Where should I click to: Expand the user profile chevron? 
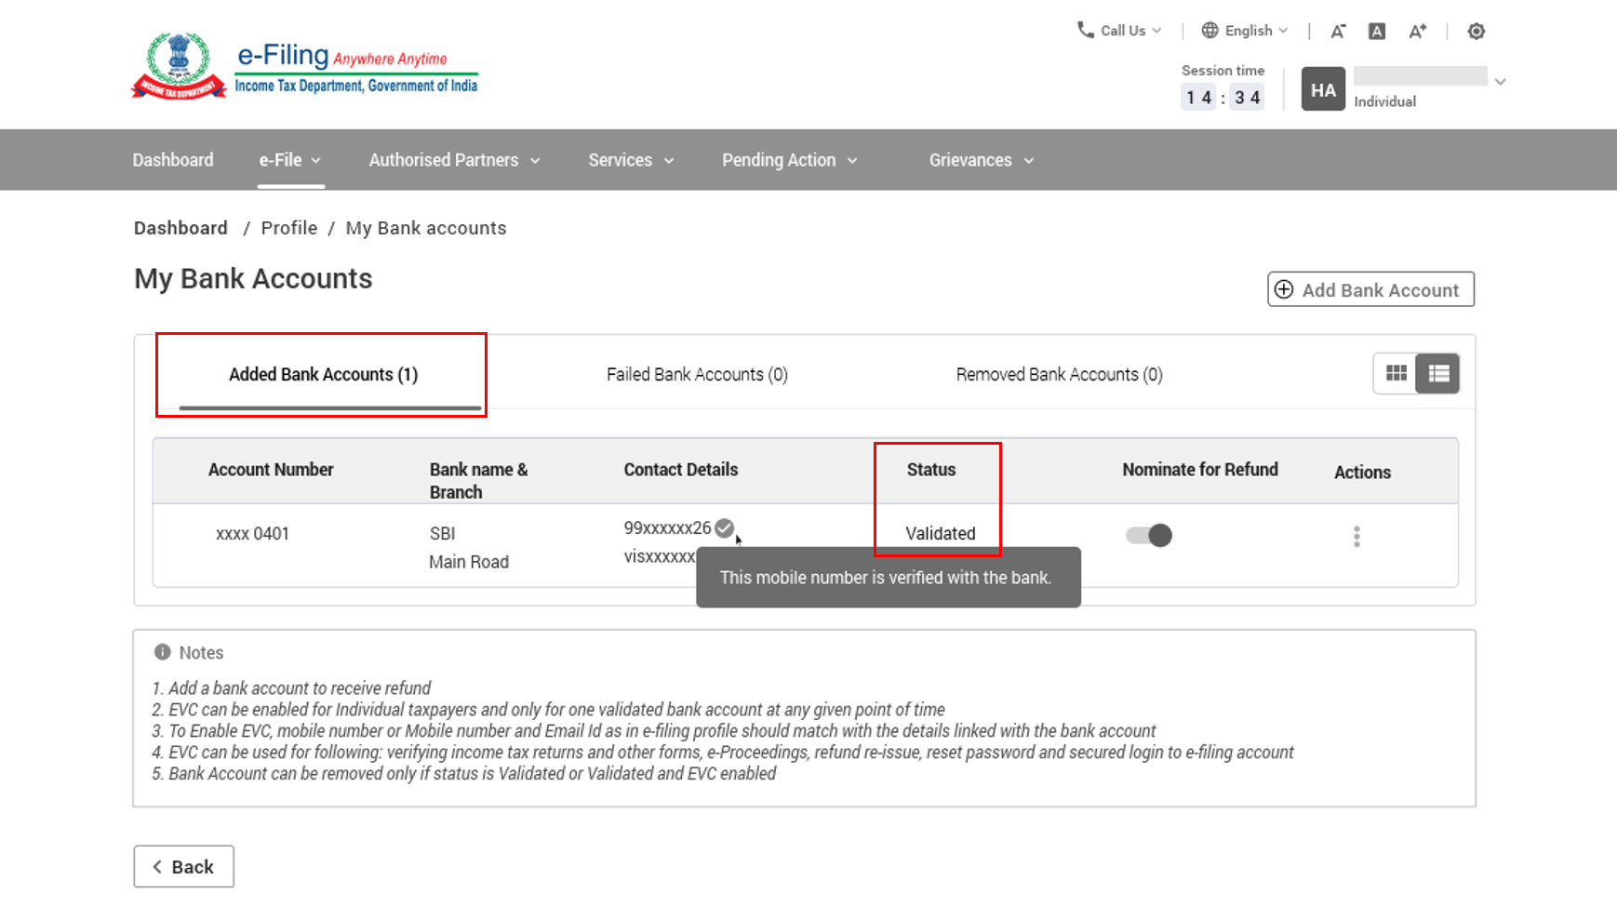[x=1500, y=82]
